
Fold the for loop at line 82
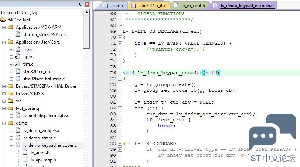click(120, 108)
